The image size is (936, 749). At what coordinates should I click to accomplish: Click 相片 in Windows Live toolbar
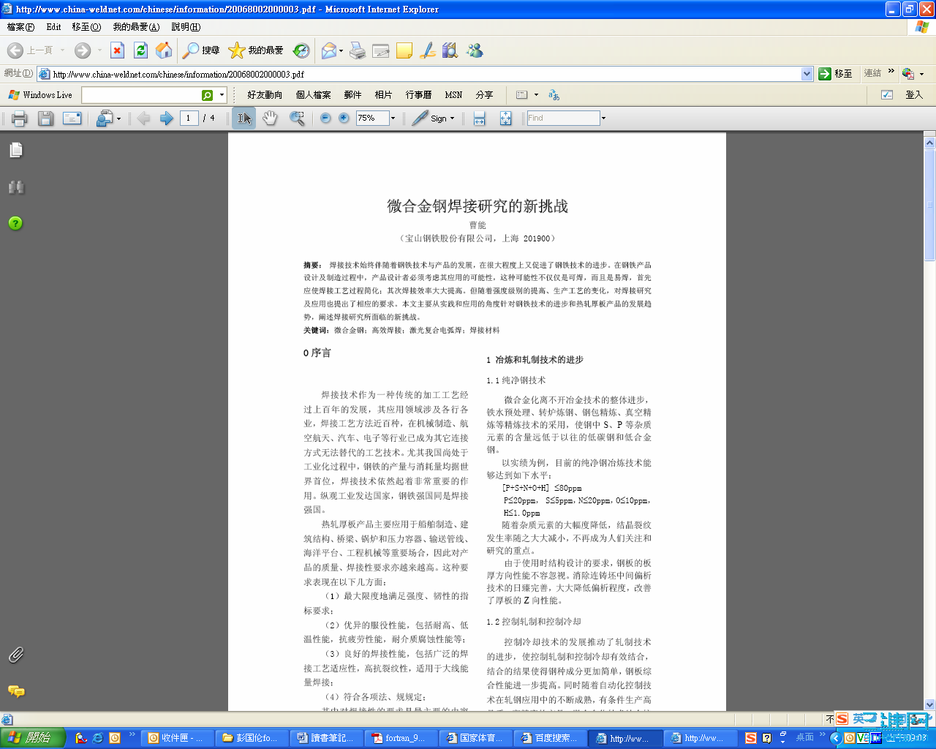coord(383,95)
